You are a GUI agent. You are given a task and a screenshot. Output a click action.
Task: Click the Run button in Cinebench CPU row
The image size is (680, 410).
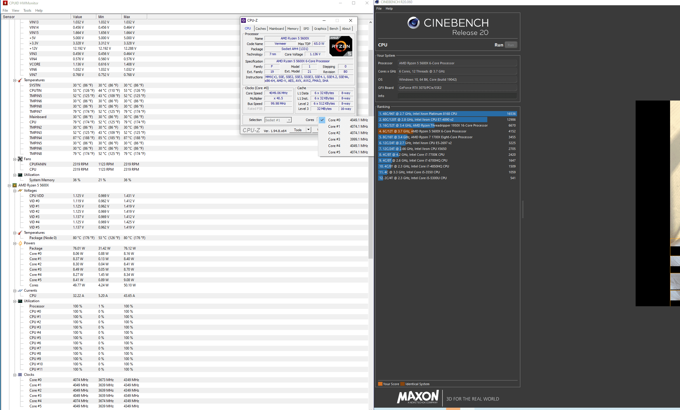click(511, 45)
